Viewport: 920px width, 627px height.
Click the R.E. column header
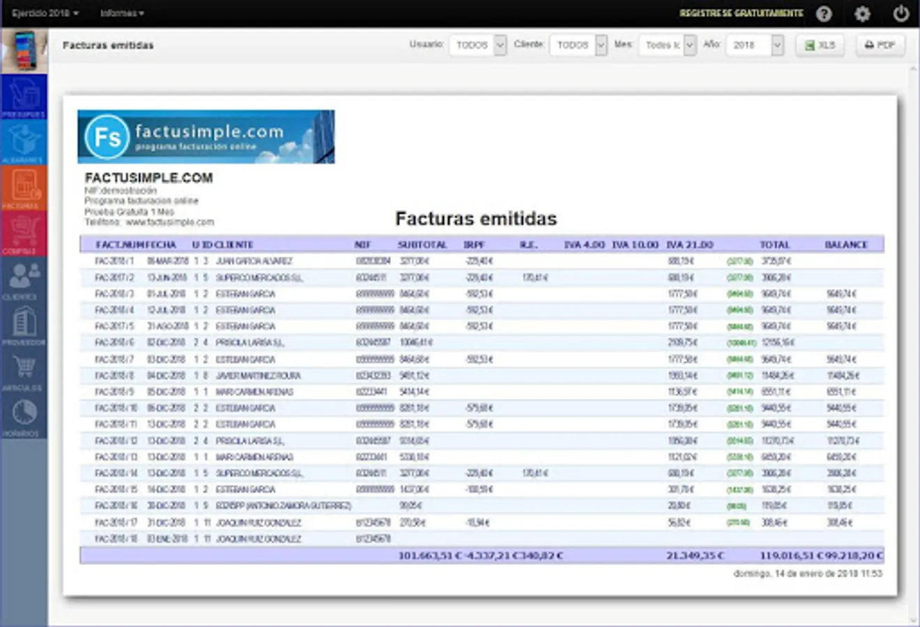click(528, 245)
